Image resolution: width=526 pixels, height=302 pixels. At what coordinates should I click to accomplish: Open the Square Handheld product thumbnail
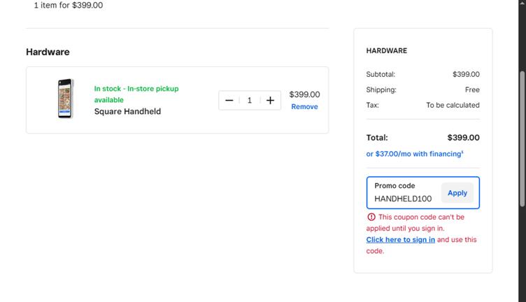click(x=66, y=99)
